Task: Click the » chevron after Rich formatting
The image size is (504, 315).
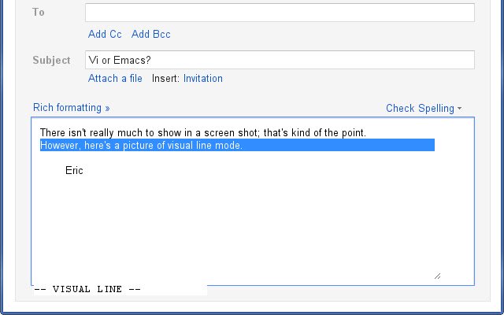Action: click(x=107, y=109)
